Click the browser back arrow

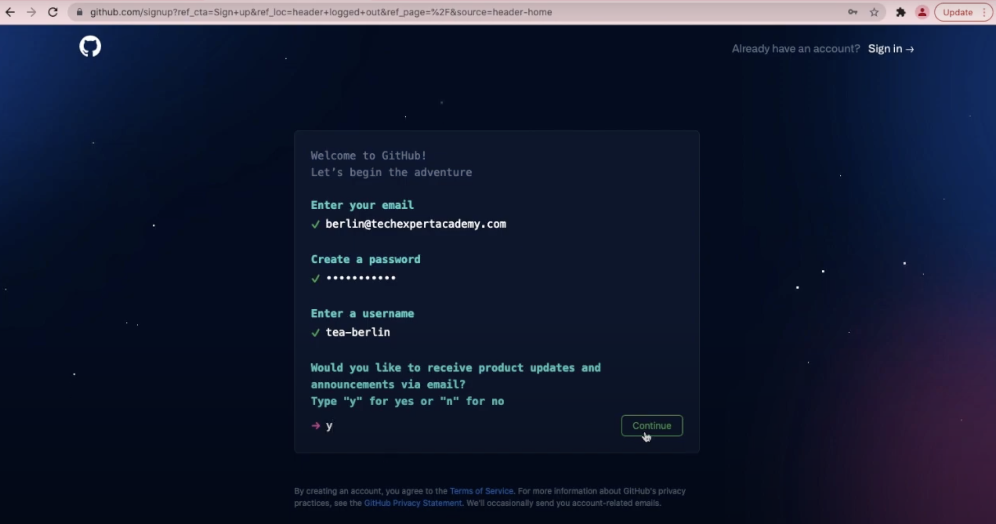click(10, 13)
